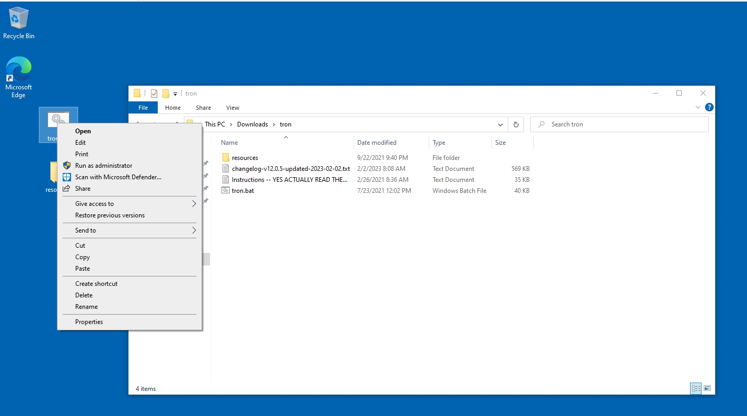Open the tron.bat batch file
This screenshot has height=416, width=747.
pos(242,190)
